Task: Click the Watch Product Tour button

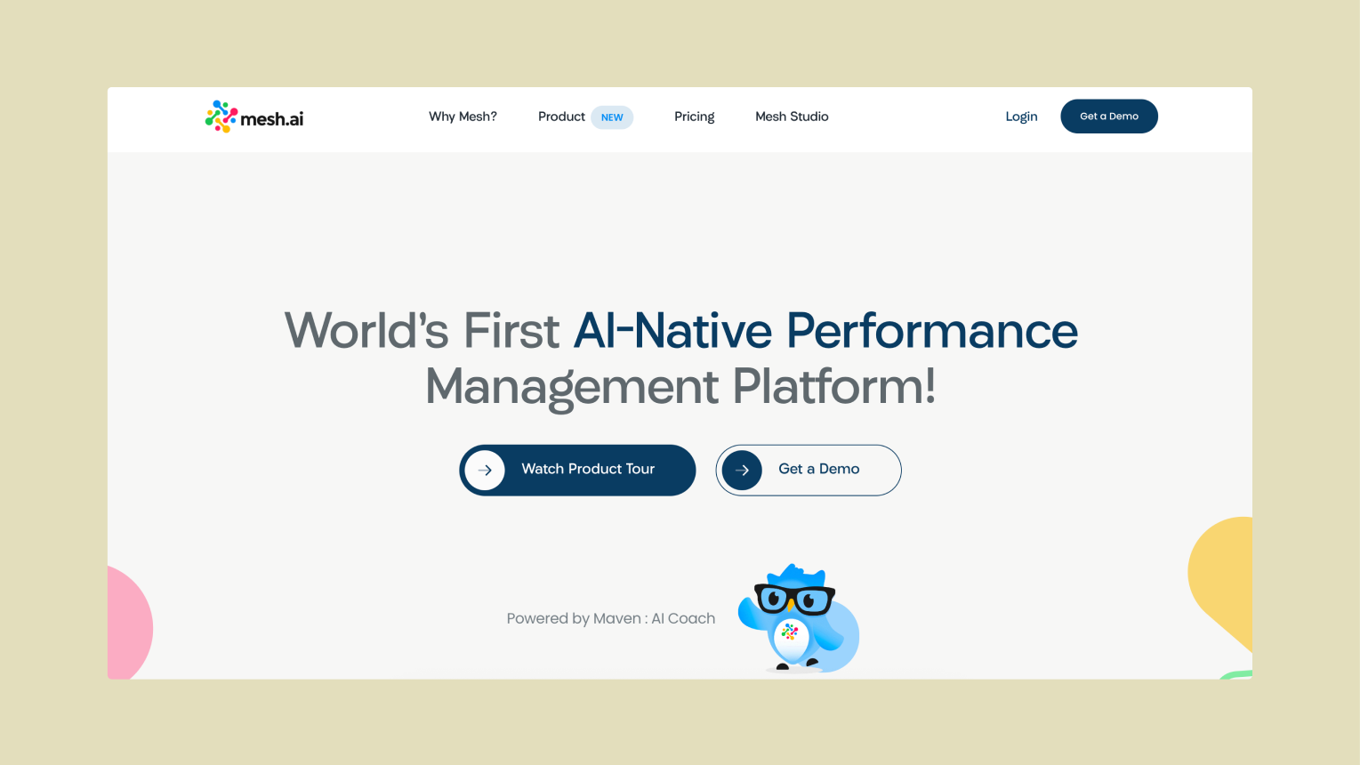Action: (x=577, y=470)
